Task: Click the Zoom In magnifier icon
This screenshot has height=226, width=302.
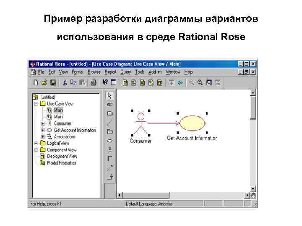Action: [x=191, y=83]
